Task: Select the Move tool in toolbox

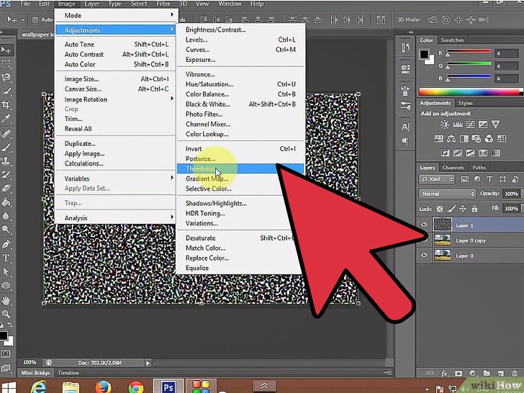Action: (x=6, y=50)
